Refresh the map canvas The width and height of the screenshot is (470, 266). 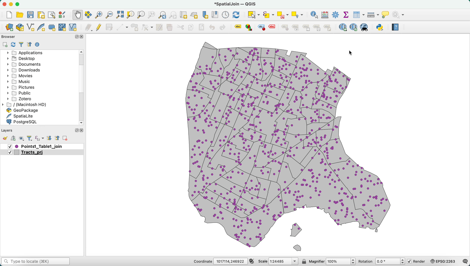pyautogui.click(x=236, y=15)
